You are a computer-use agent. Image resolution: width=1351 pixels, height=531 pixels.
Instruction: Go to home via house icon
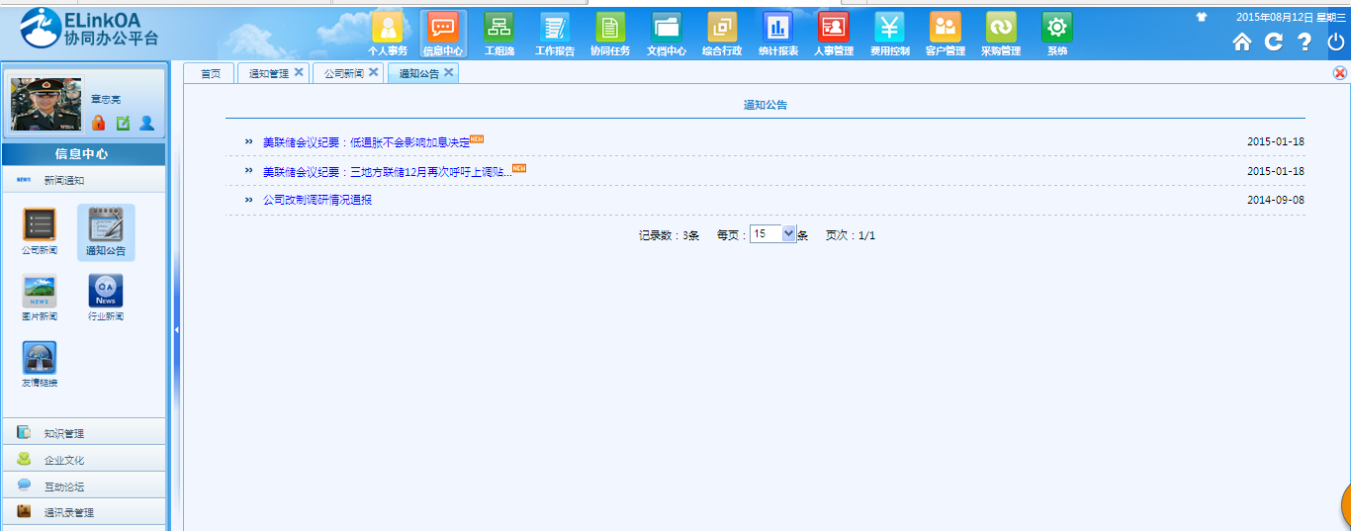(1242, 42)
